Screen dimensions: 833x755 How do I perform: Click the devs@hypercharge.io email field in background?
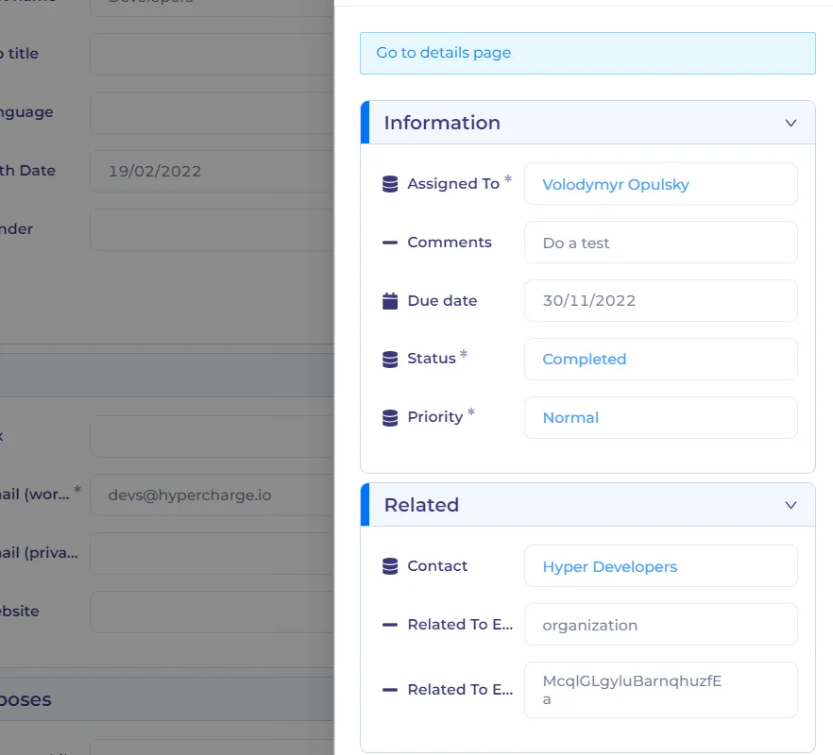pos(212,495)
